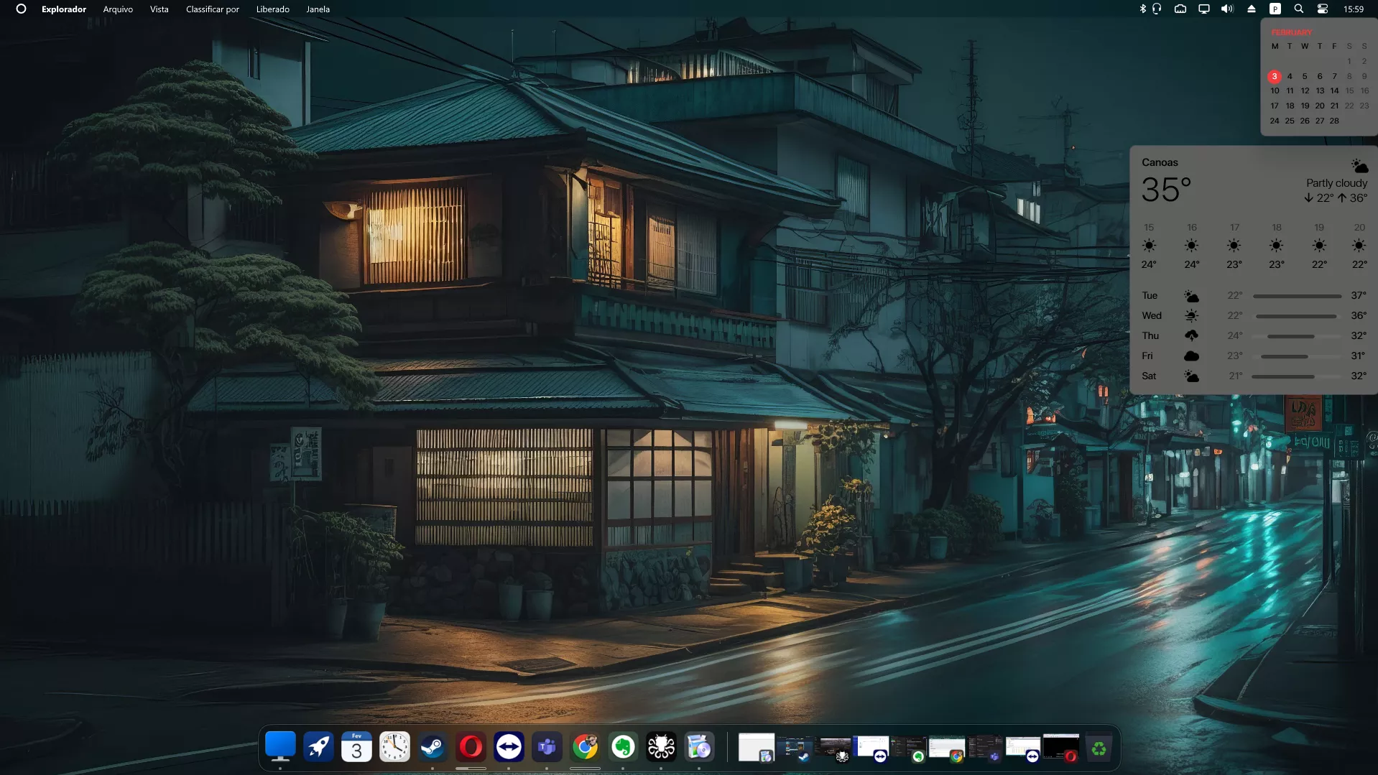The height and width of the screenshot is (775, 1378).
Task: Click the display monitor icon in the menu bar
Action: point(1204,9)
